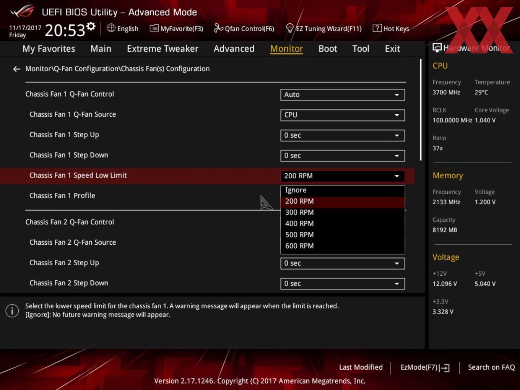Open the Tool tab
The height and width of the screenshot is (390, 520).
[x=361, y=49]
